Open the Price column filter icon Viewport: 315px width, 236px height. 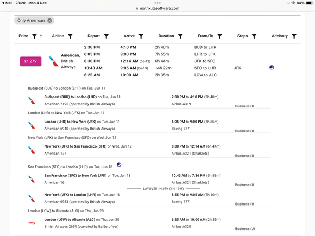pyautogui.click(x=34, y=36)
